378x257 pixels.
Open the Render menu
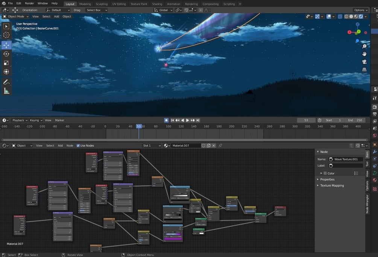tap(29, 3)
